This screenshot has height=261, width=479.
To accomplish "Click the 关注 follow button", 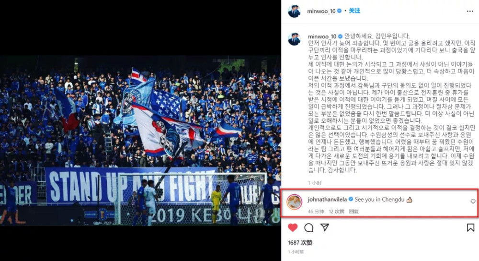I will [354, 11].
